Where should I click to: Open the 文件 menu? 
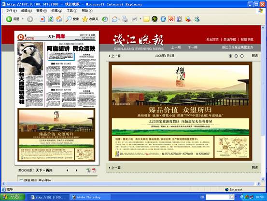click(x=11, y=11)
